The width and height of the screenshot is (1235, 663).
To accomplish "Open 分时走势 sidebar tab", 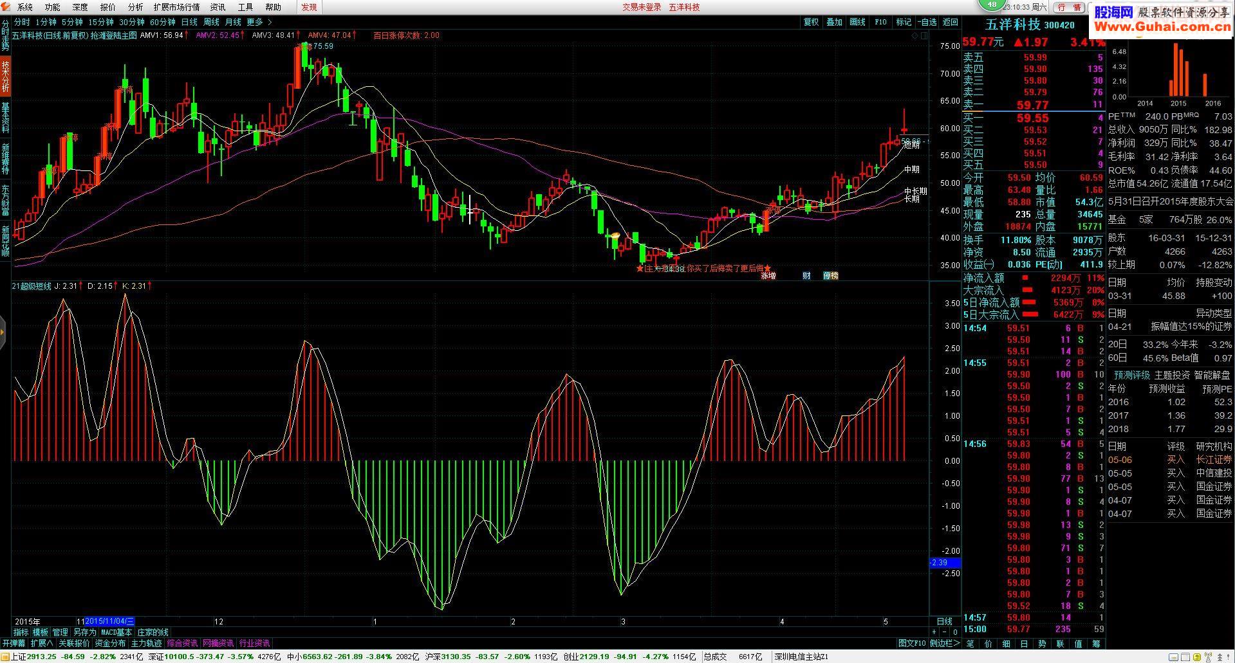I will coord(5,36).
